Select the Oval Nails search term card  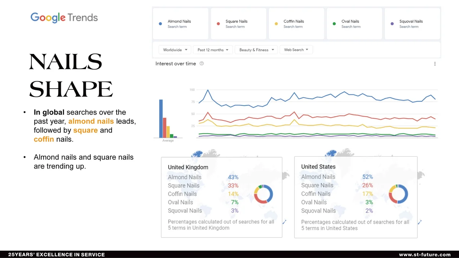tap(354, 24)
